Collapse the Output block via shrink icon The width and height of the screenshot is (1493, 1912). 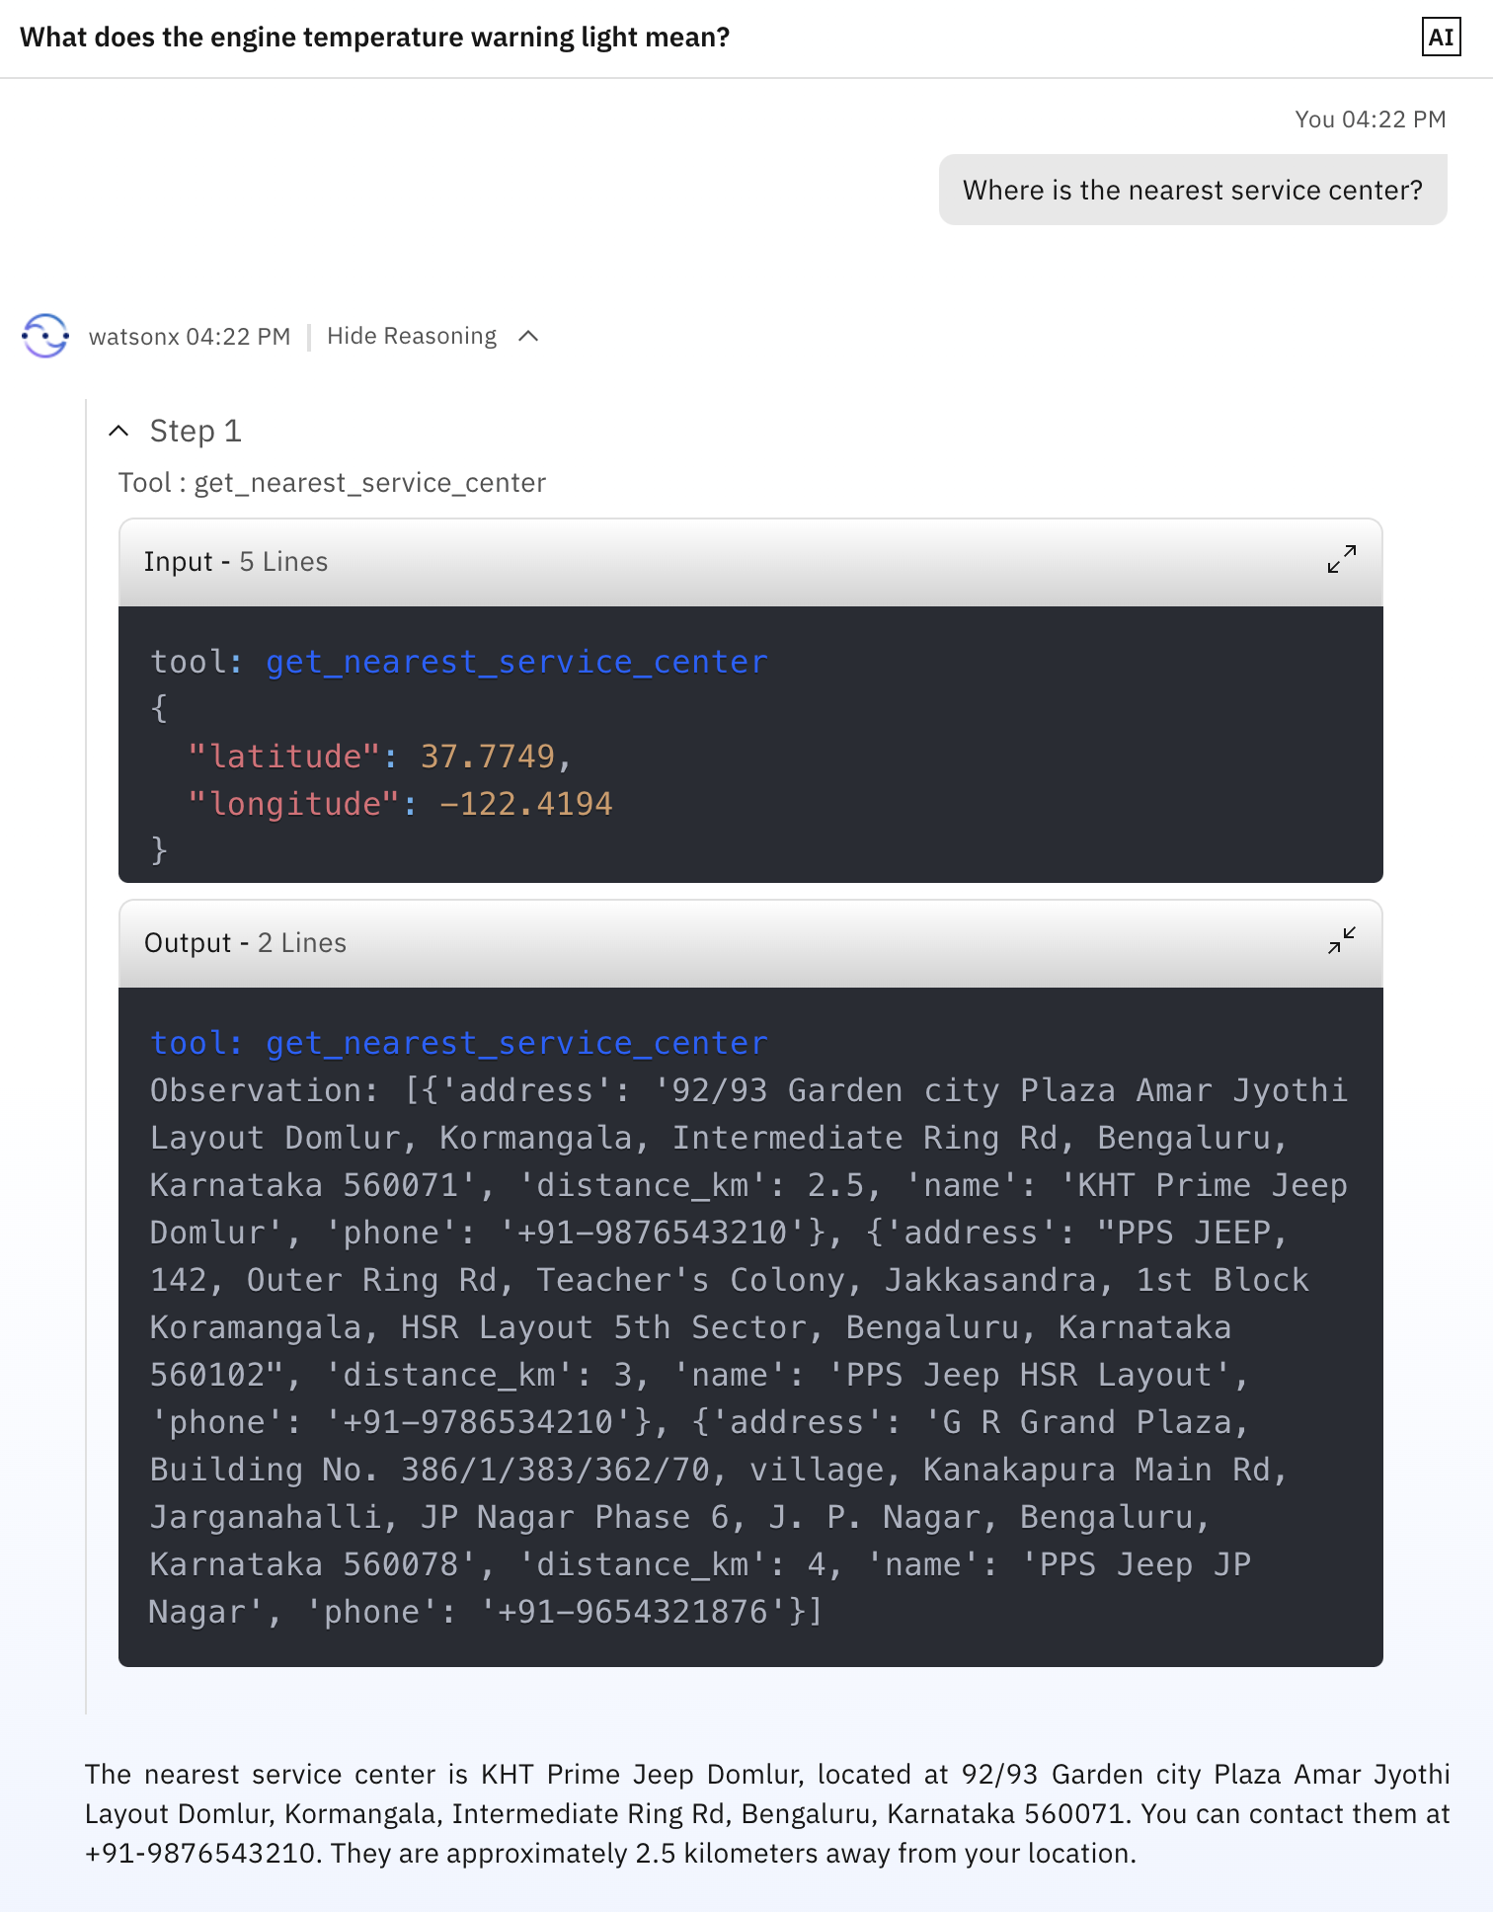click(x=1341, y=941)
